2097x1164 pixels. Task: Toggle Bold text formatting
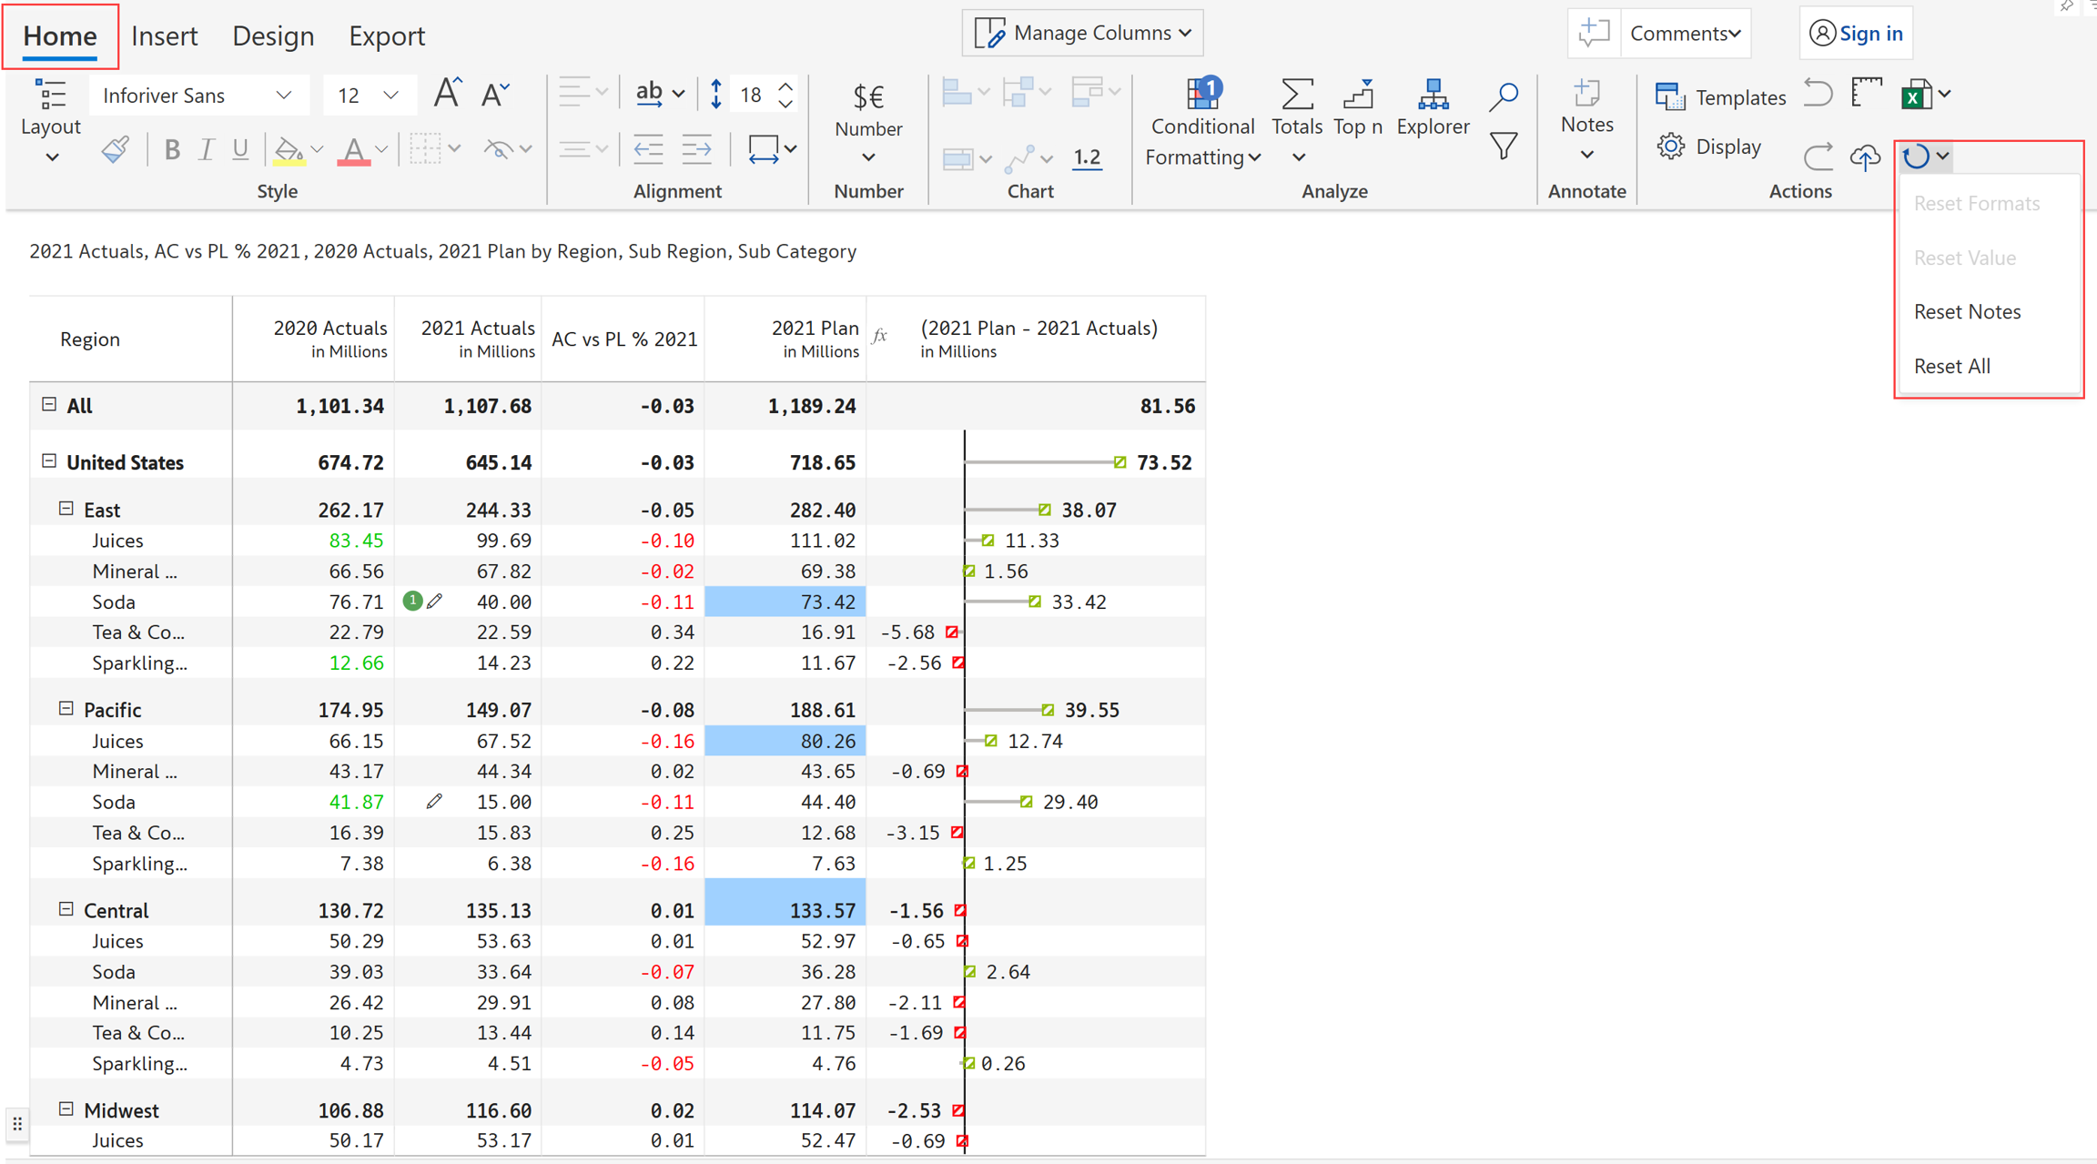171,149
